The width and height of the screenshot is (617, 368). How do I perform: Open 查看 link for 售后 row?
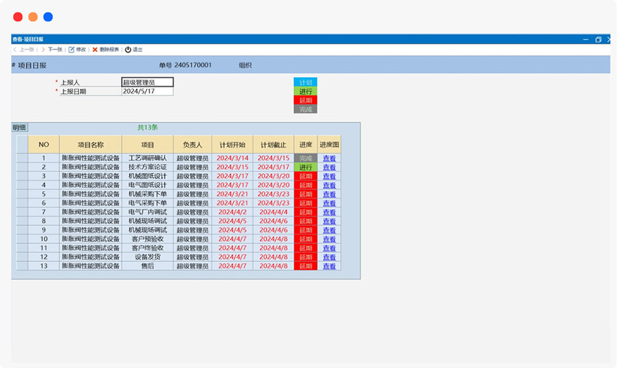coord(329,266)
